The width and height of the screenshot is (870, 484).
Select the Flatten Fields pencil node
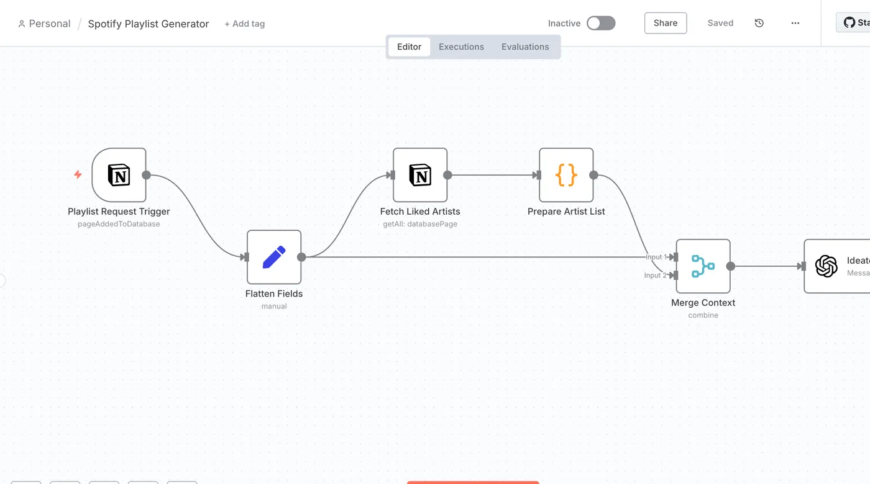[x=274, y=258]
